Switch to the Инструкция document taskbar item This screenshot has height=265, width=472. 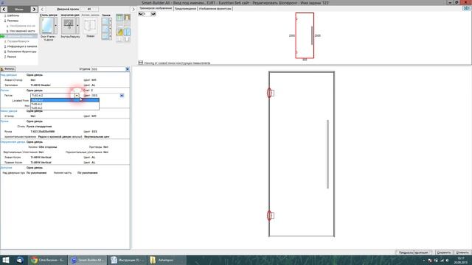click(x=128, y=260)
